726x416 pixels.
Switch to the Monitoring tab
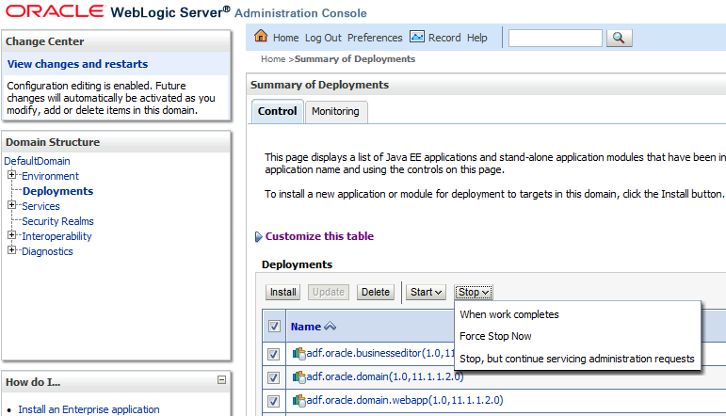(335, 111)
